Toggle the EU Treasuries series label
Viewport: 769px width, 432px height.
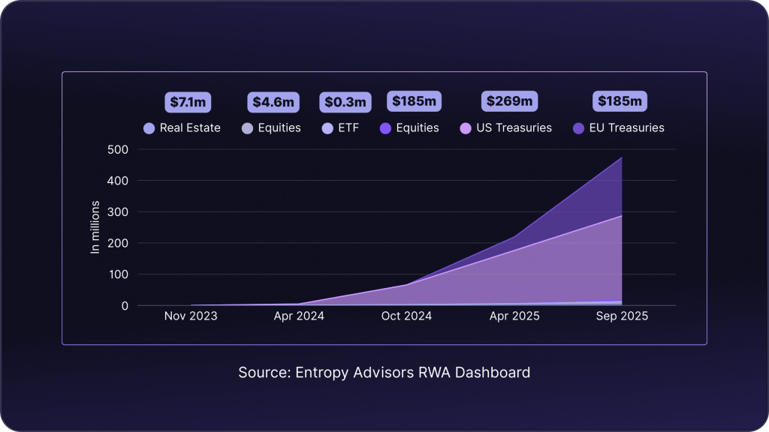(628, 128)
